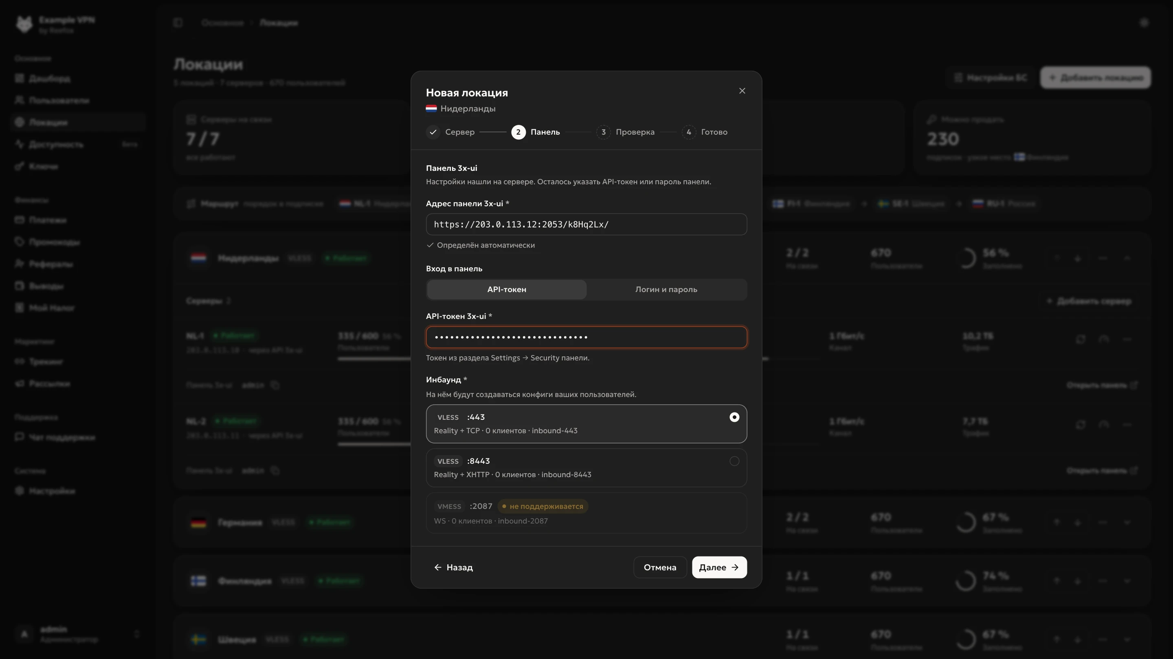Cancel the dialog with Отмена
Screen dimensions: 1173x659
tap(660, 567)
